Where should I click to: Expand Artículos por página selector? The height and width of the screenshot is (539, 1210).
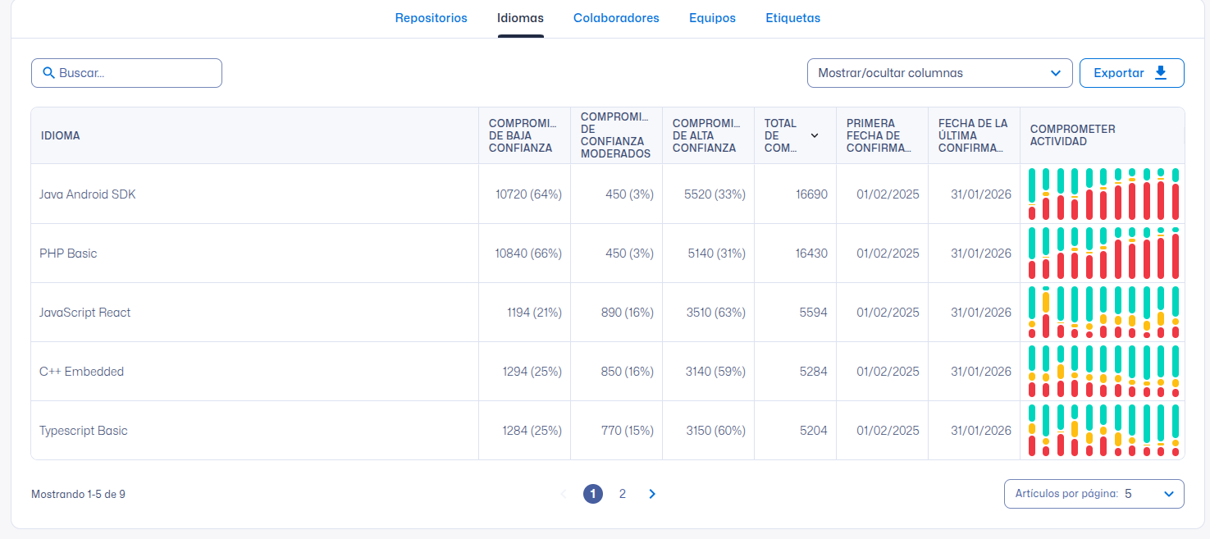(x=1094, y=494)
